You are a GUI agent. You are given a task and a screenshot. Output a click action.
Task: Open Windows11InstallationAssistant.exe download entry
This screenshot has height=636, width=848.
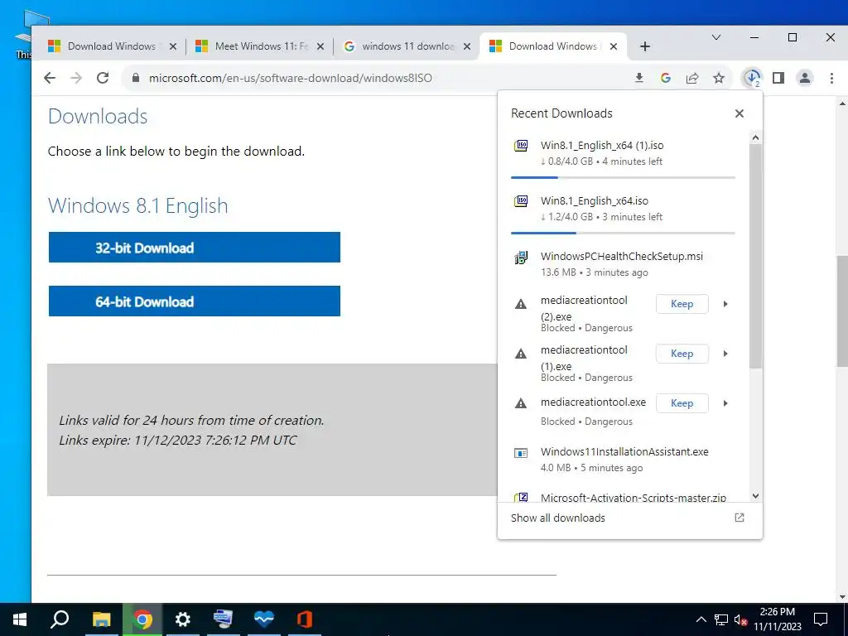click(623, 459)
